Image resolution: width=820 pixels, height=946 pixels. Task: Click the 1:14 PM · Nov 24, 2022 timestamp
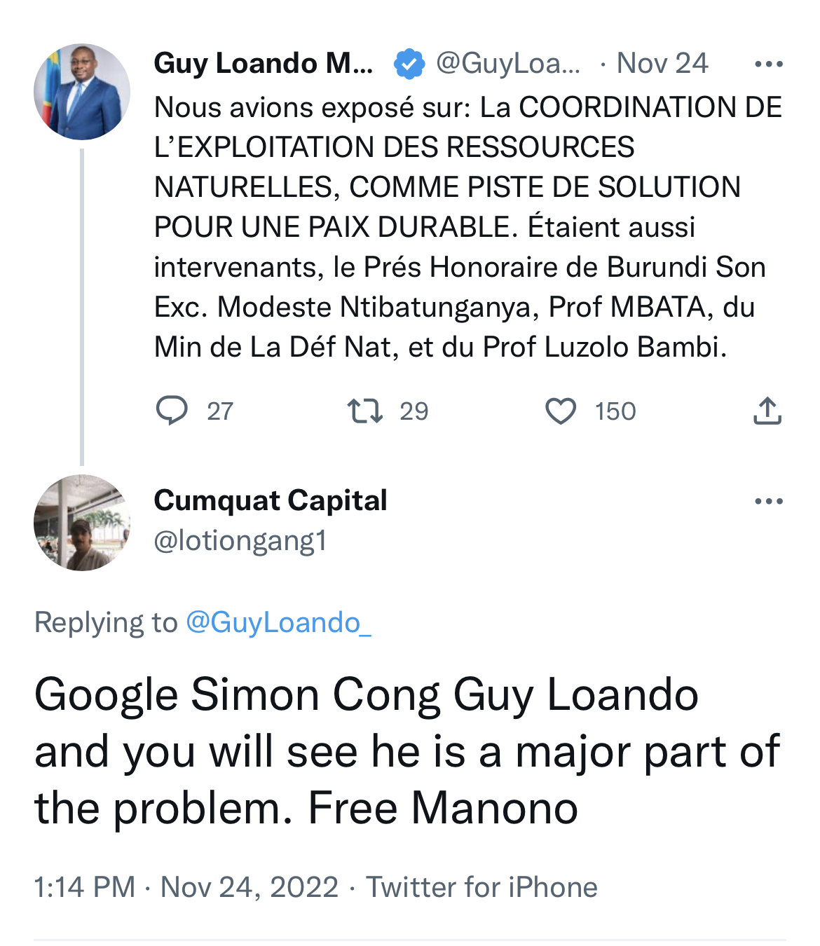(186, 887)
